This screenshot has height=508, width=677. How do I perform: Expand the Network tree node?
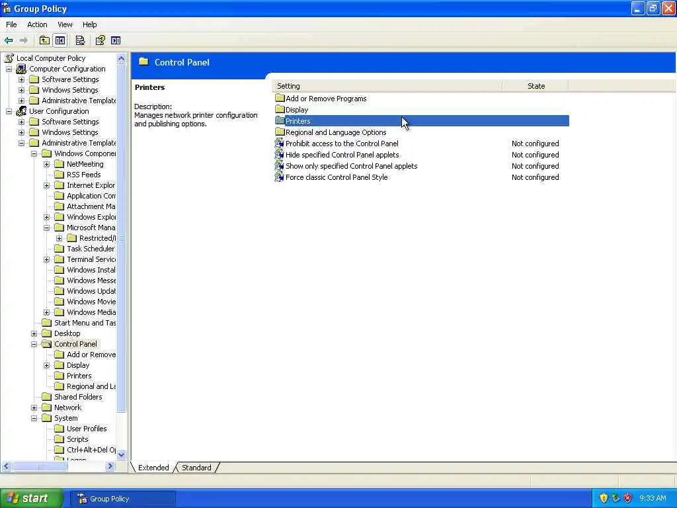coord(34,407)
